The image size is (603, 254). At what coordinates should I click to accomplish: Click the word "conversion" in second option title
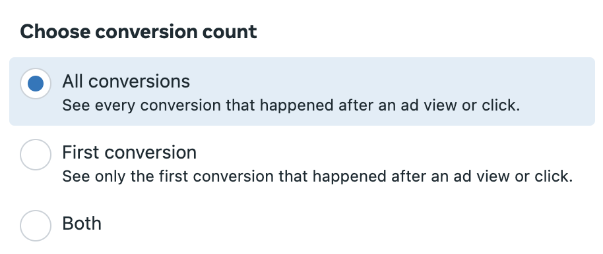(150, 152)
